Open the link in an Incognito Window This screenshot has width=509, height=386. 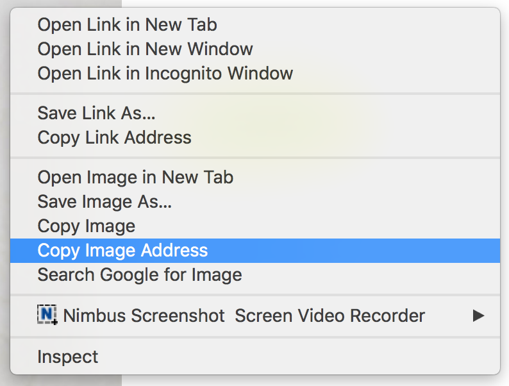[x=255, y=73]
